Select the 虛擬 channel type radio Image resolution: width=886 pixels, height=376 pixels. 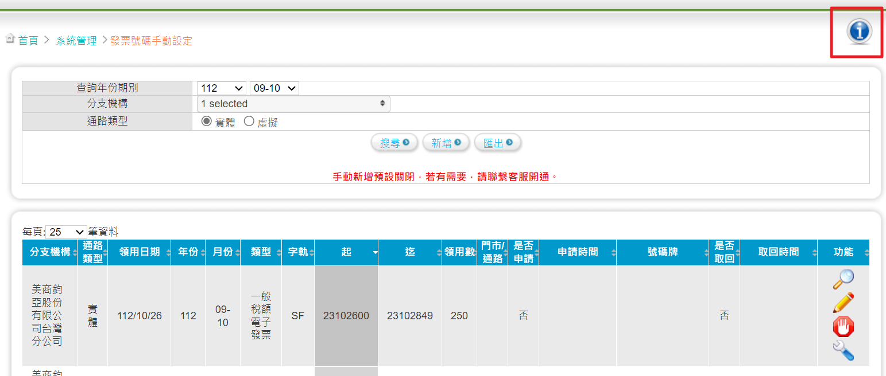pos(249,122)
